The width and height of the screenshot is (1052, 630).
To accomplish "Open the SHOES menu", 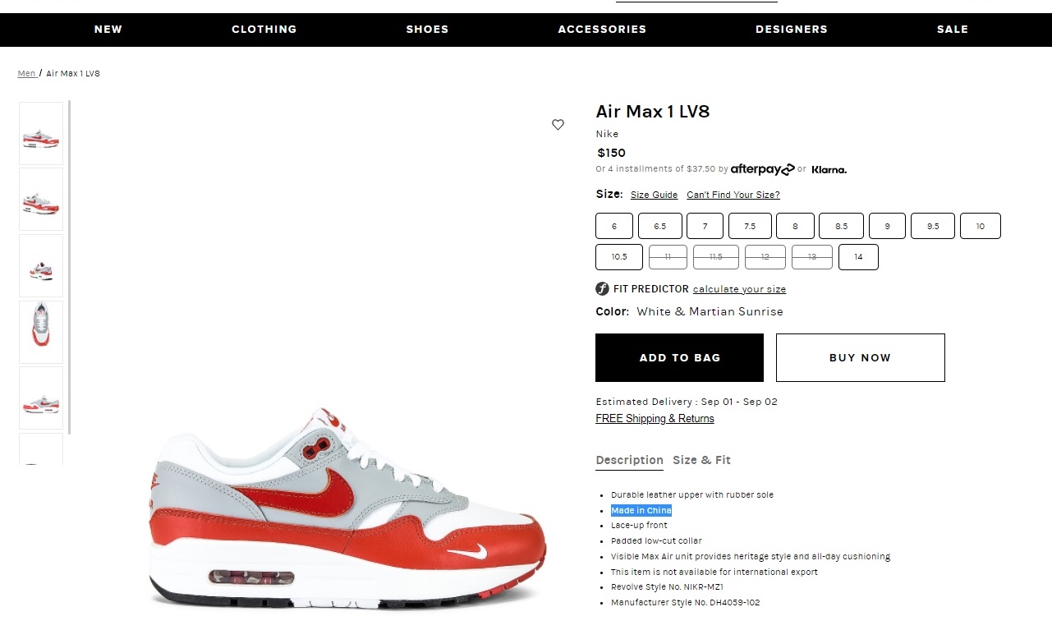I will tap(427, 30).
